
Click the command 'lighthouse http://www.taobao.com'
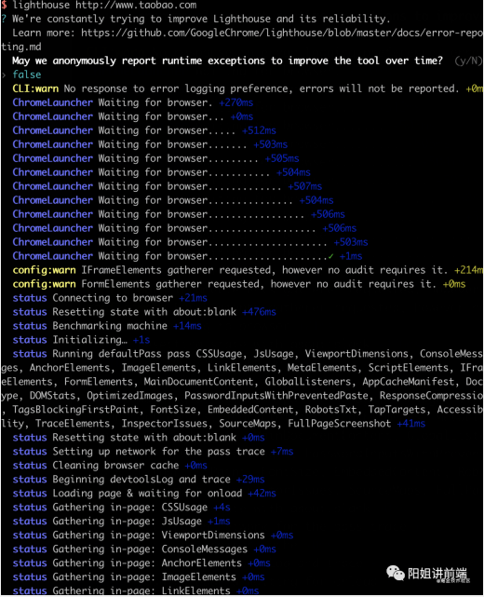pos(104,6)
